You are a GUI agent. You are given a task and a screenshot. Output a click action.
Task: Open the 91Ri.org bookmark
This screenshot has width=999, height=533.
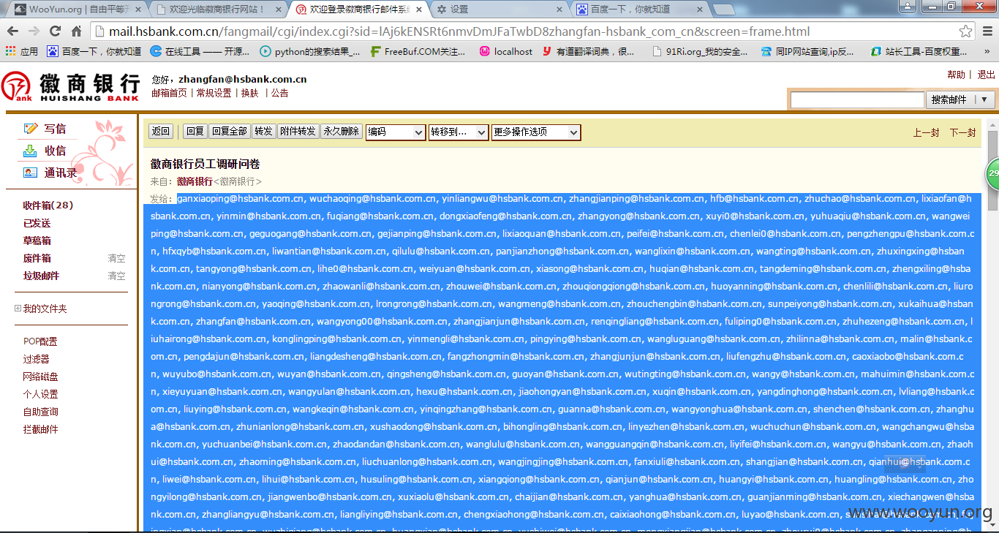tap(700, 52)
